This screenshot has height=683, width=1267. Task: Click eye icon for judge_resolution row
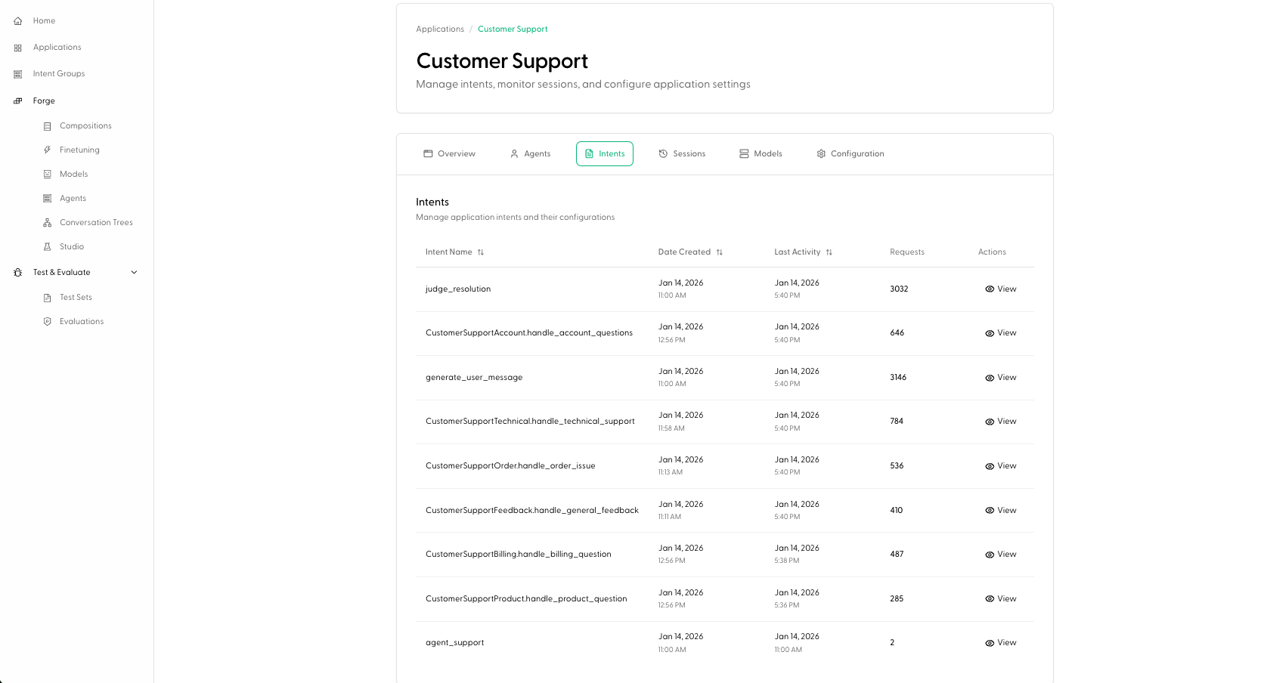[990, 289]
